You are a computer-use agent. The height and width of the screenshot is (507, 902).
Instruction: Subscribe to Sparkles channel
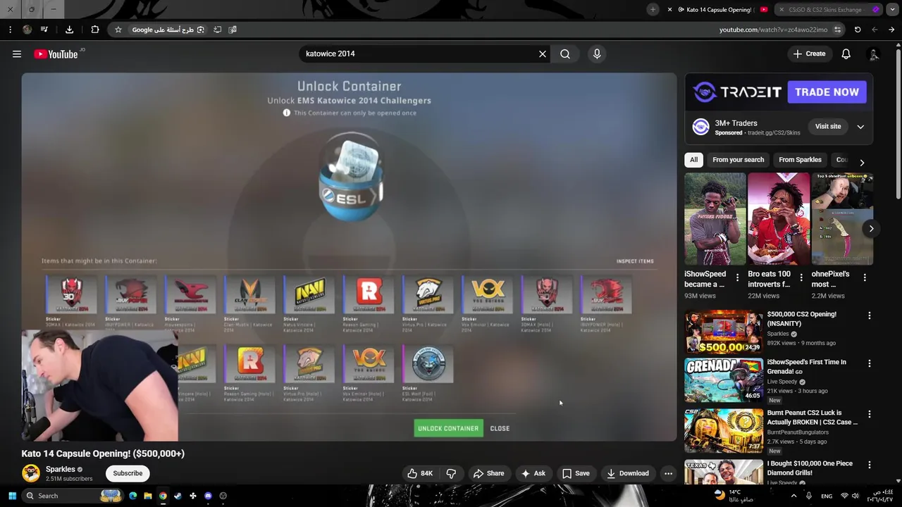[x=128, y=473]
